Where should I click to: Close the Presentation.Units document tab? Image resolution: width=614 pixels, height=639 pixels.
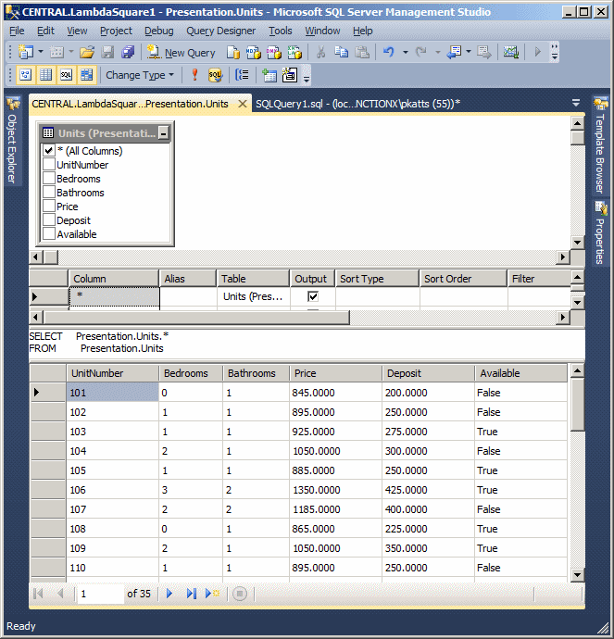tap(243, 104)
